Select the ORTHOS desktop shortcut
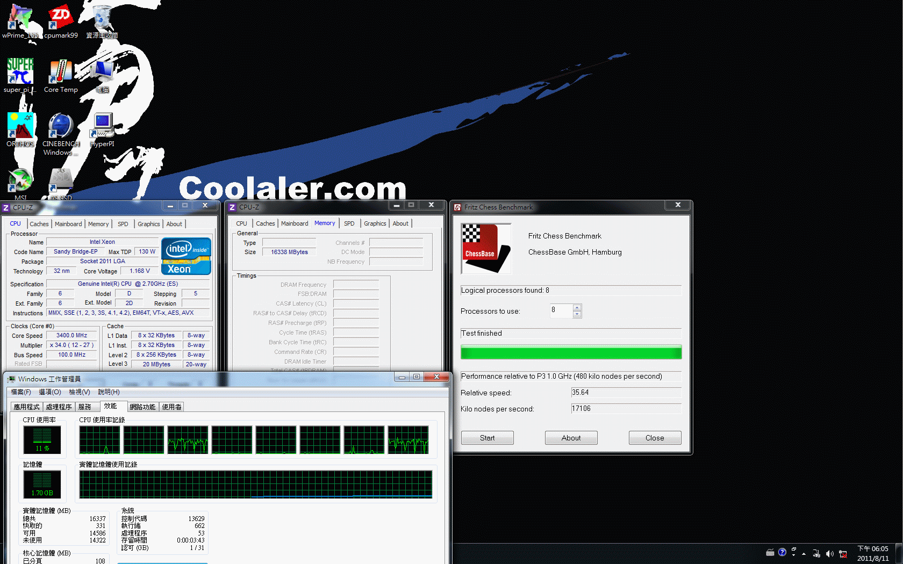 click(x=20, y=129)
